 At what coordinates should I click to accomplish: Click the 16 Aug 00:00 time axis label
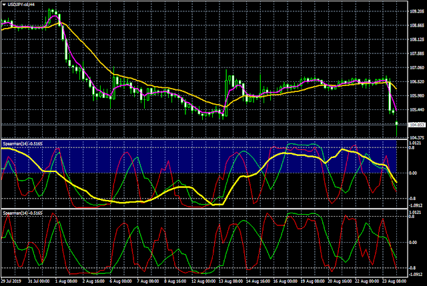286,281
